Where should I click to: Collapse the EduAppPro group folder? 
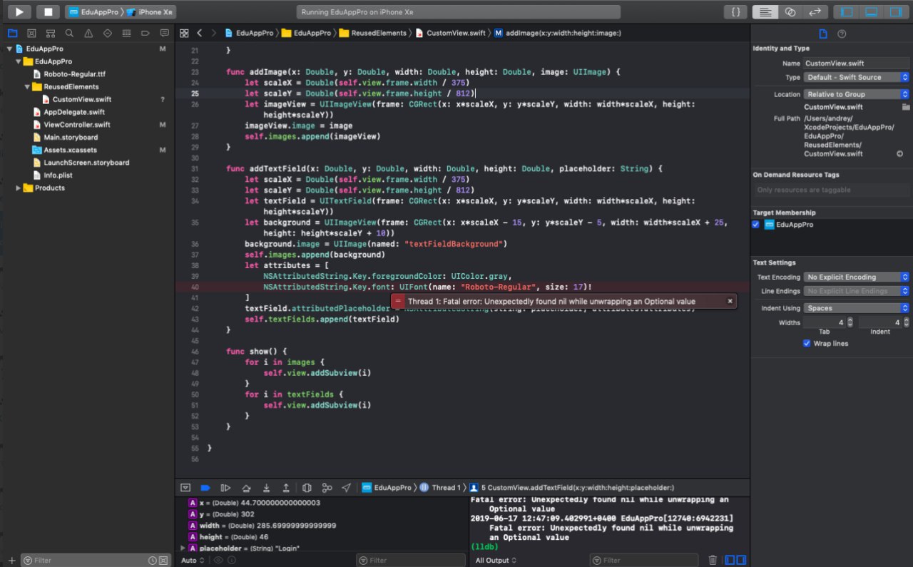[19, 61]
